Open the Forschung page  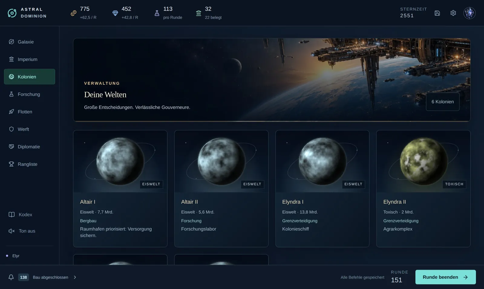(x=30, y=94)
